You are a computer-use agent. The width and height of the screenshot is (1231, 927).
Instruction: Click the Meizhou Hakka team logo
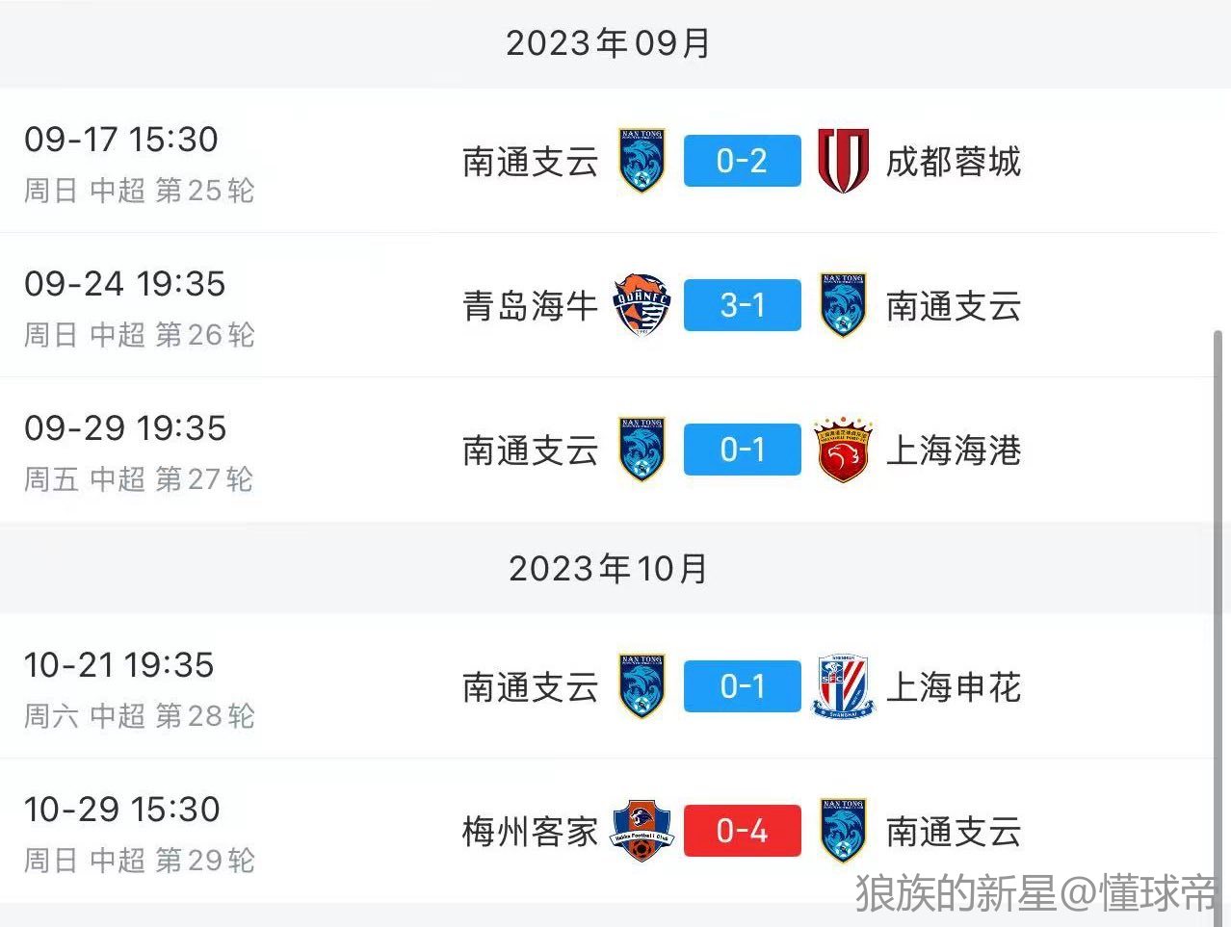[642, 831]
